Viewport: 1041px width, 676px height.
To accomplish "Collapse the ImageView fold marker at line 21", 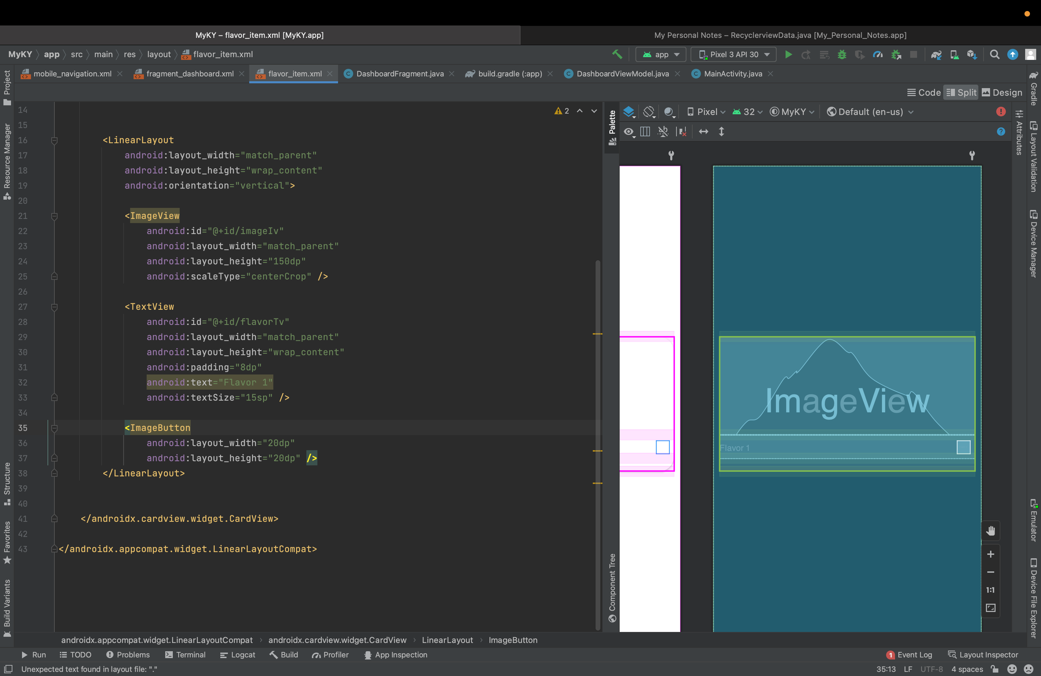I will [54, 216].
